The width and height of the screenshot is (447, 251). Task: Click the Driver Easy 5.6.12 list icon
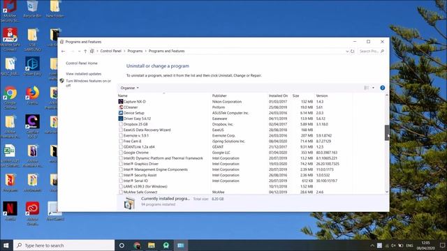(121, 119)
